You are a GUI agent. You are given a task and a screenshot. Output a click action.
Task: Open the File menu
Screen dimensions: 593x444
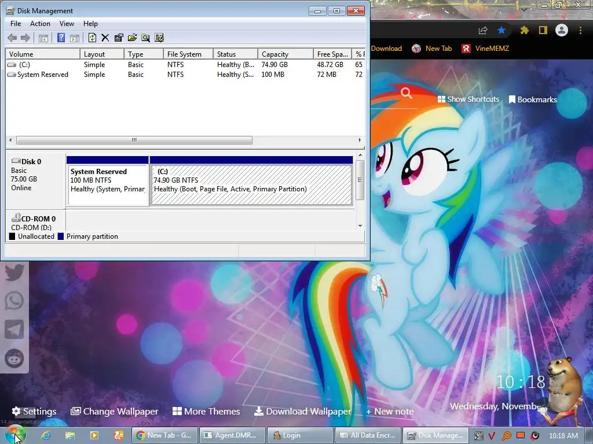16,23
